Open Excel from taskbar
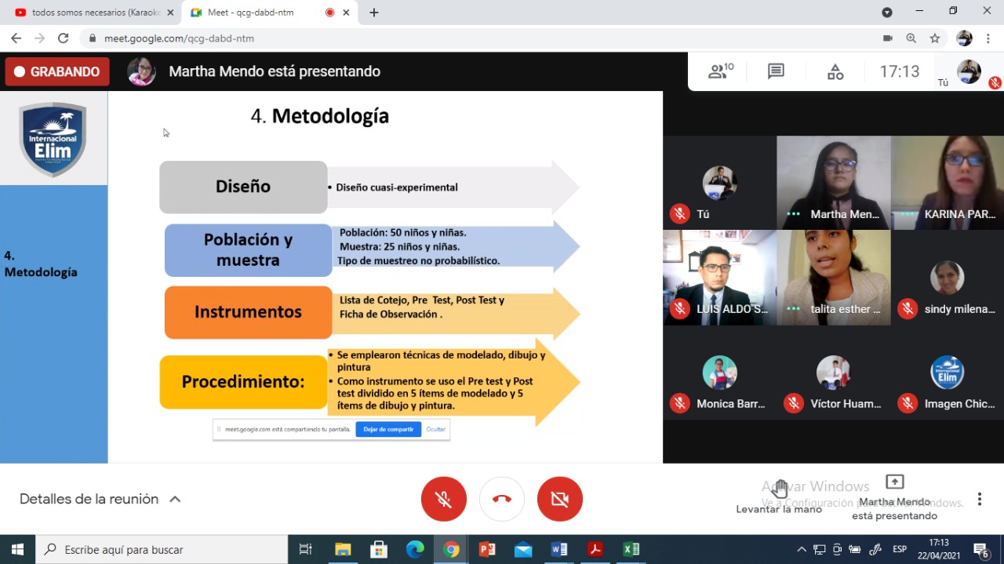 pyautogui.click(x=631, y=549)
